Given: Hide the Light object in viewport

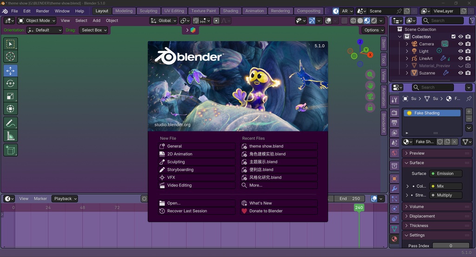Looking at the screenshot, I should click(461, 51).
